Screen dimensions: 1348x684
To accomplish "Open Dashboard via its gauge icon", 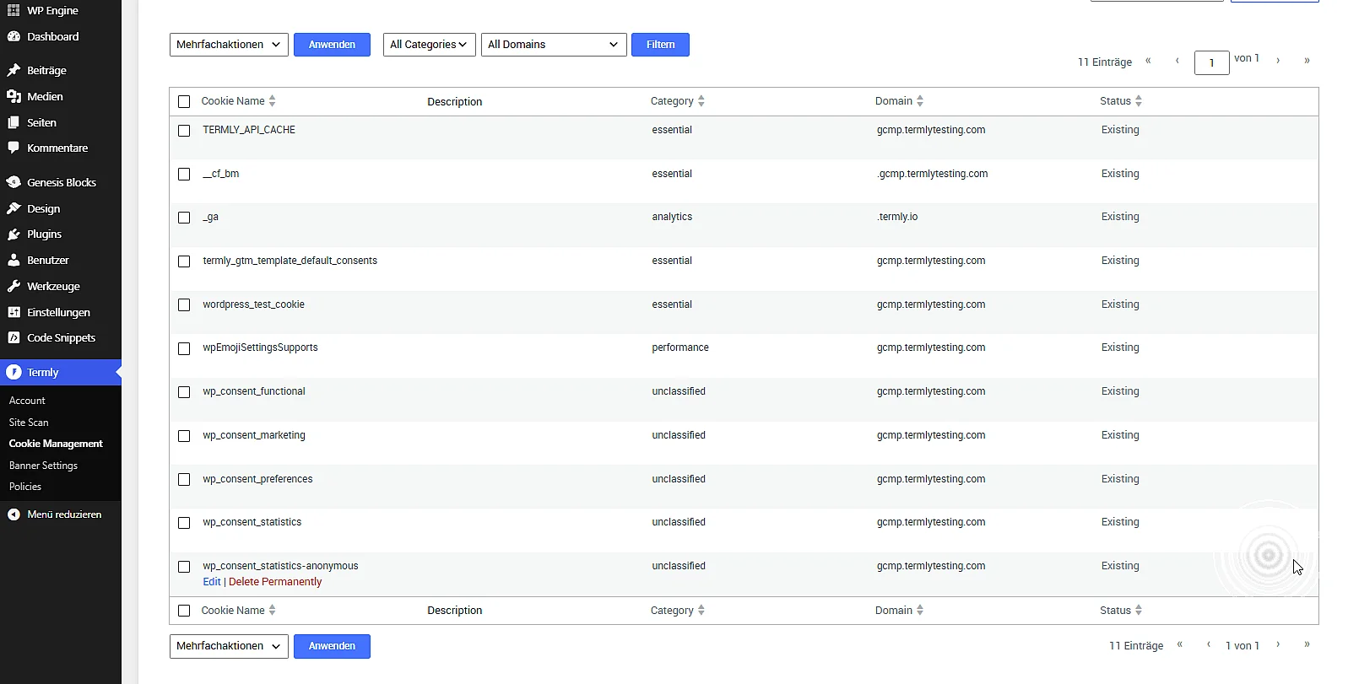I will [14, 36].
